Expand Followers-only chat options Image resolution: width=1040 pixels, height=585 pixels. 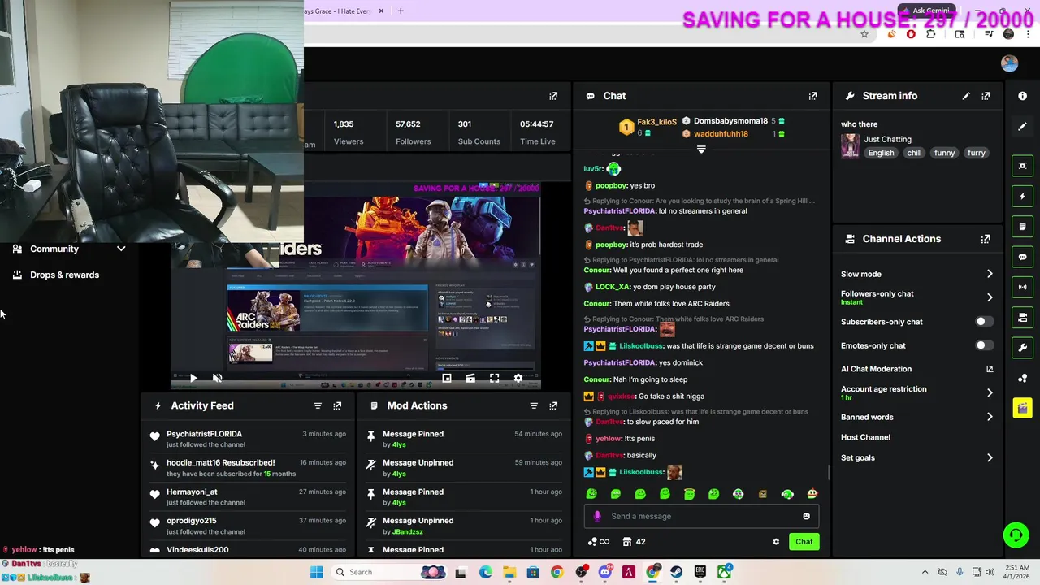point(990,297)
